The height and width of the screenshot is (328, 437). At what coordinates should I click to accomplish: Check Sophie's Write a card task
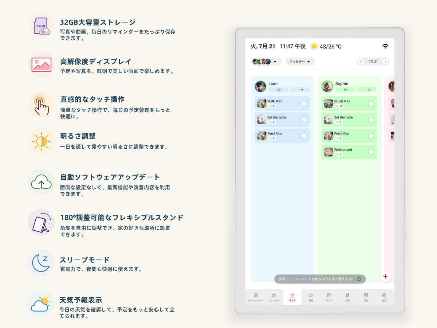pyautogui.click(x=371, y=152)
